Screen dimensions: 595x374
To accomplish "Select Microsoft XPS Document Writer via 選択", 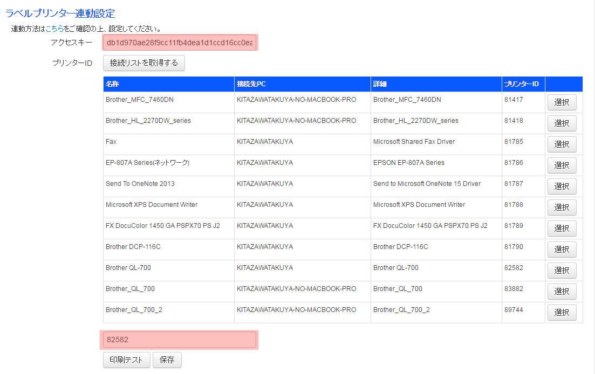I will tap(562, 207).
